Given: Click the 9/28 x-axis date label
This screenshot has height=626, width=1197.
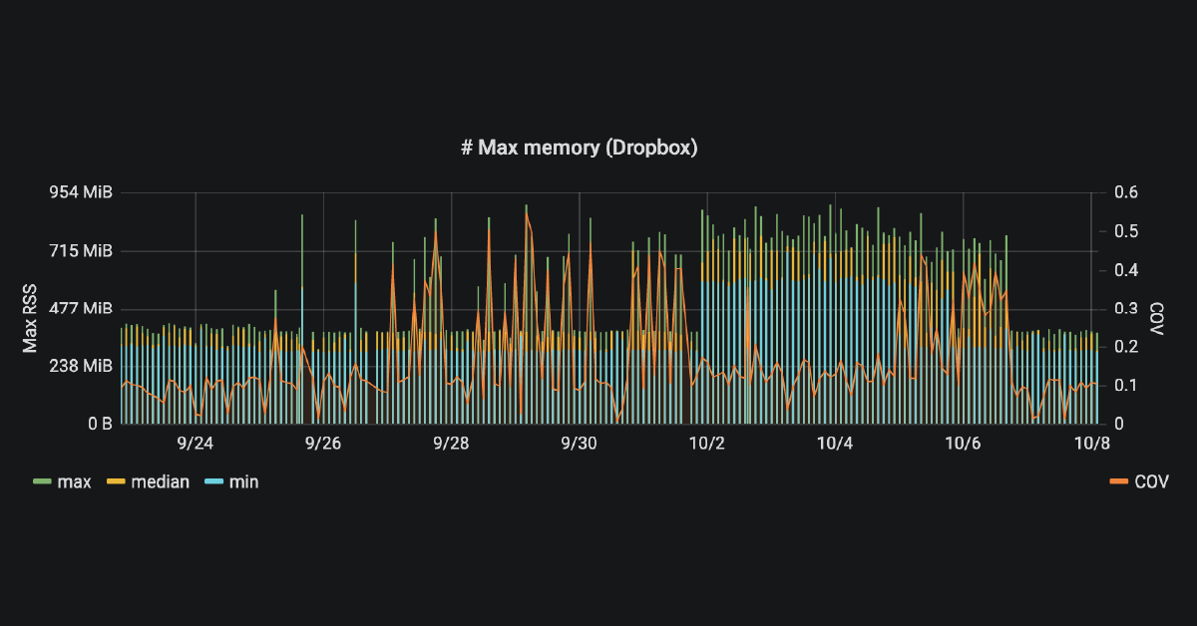Looking at the screenshot, I should (452, 443).
